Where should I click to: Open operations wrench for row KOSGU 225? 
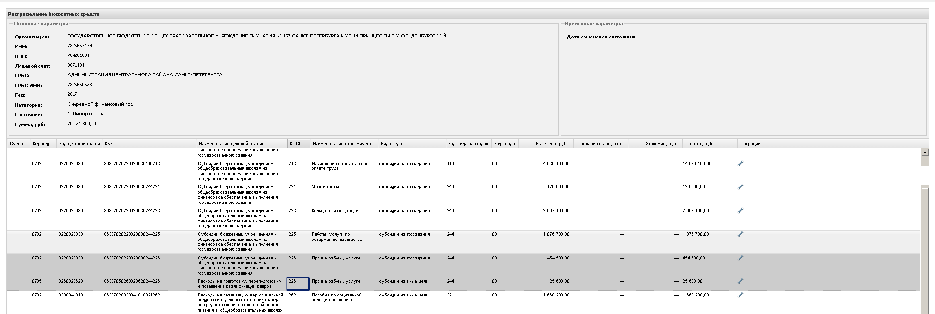741,234
